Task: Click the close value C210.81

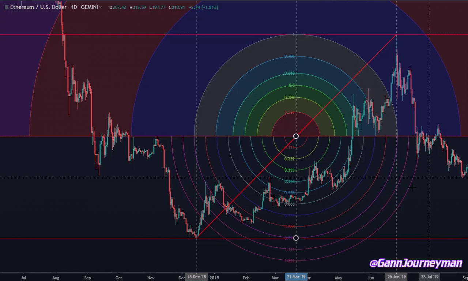Action: click(x=177, y=7)
